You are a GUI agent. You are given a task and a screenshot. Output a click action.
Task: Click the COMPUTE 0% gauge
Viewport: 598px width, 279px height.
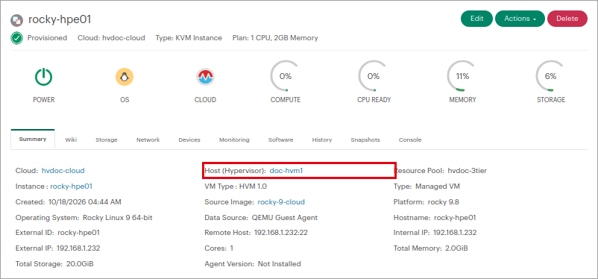[x=286, y=76]
